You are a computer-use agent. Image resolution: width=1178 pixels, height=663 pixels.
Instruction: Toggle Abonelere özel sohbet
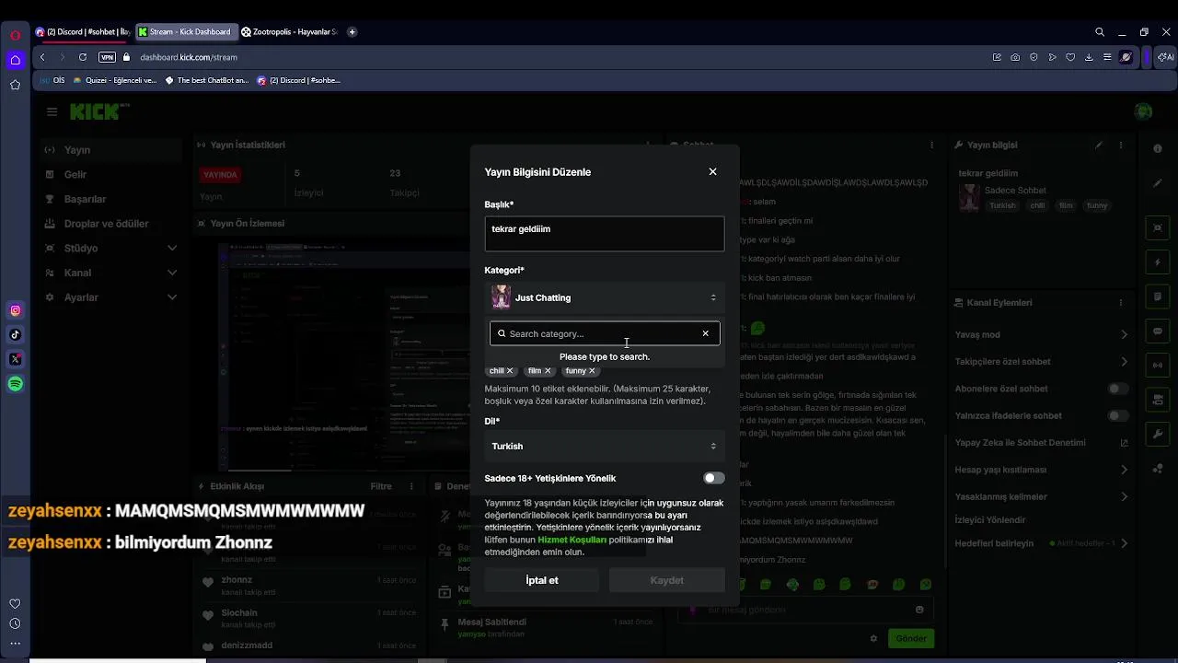pos(1117,389)
